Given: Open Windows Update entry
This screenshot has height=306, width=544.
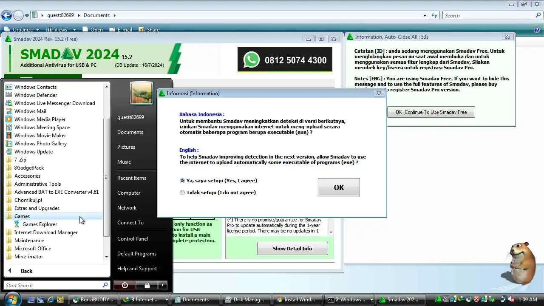Looking at the screenshot, I should (54, 152).
